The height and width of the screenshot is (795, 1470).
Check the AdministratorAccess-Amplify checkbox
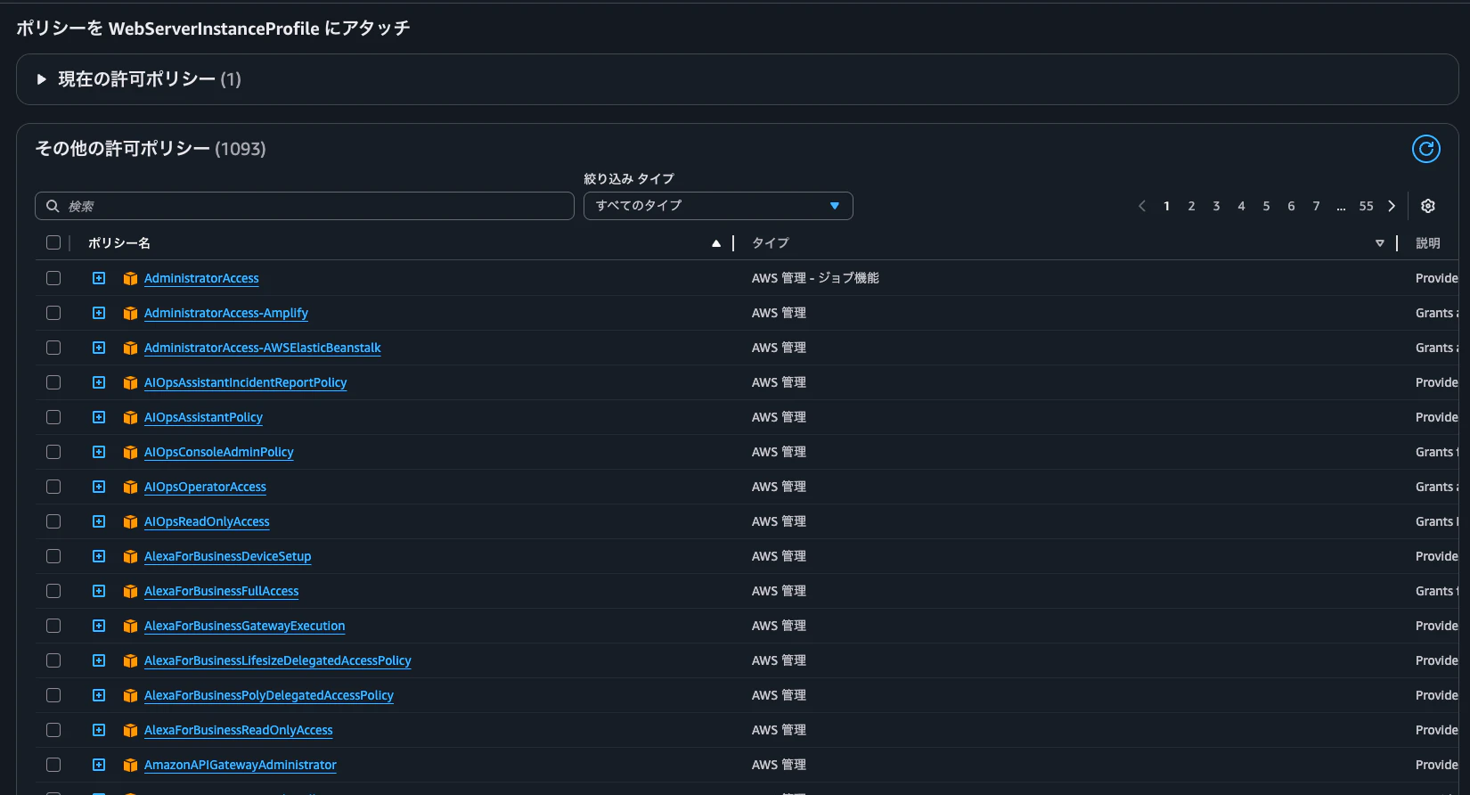pyautogui.click(x=53, y=313)
